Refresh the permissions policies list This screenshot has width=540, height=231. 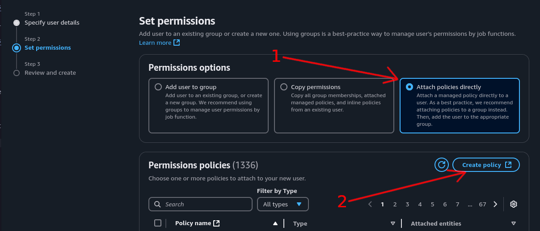click(442, 165)
